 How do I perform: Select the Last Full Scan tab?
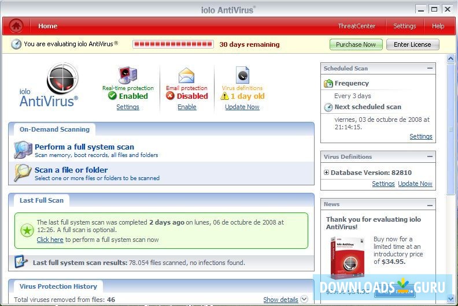point(42,200)
